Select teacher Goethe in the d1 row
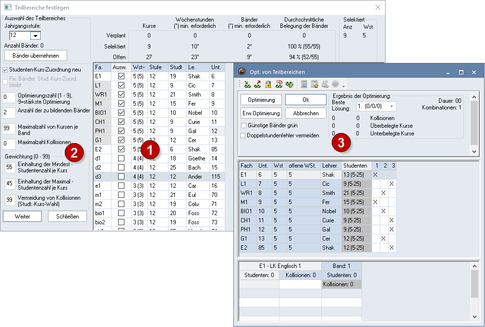485x327 pixels. pyautogui.click(x=197, y=158)
